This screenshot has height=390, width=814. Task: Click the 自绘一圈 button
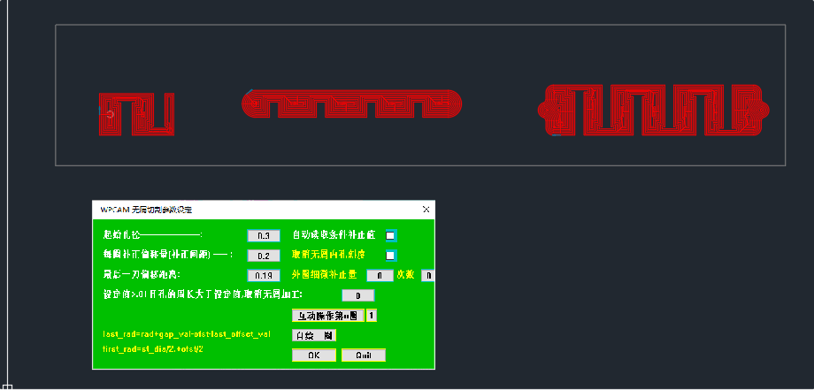[314, 335]
